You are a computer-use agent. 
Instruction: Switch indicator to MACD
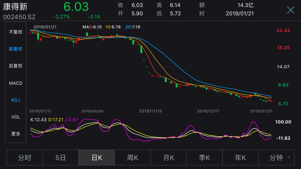16,83
